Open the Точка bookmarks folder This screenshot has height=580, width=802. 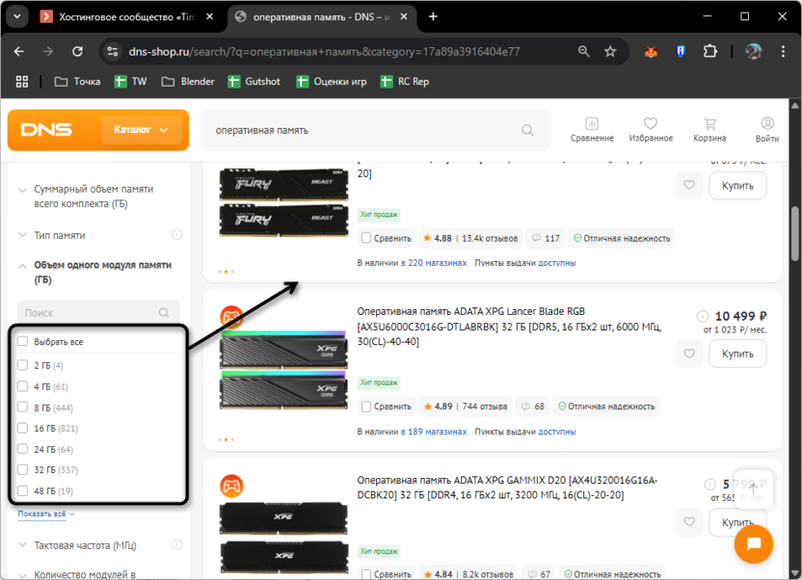tap(78, 81)
